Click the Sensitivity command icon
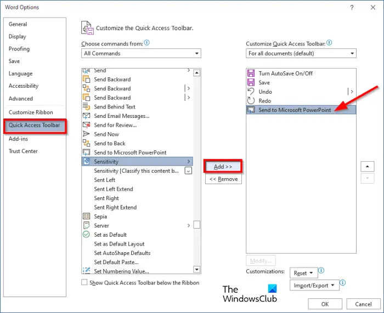This screenshot has width=384, height=313. [x=87, y=162]
